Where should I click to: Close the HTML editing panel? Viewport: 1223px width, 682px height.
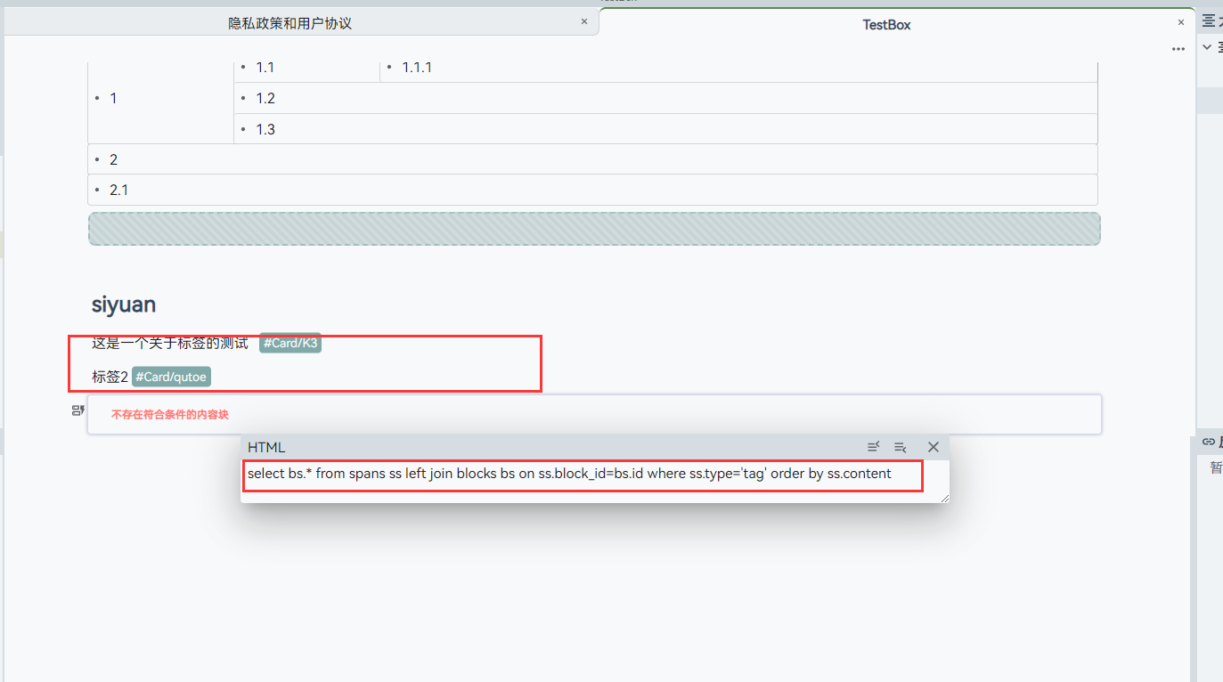point(933,447)
